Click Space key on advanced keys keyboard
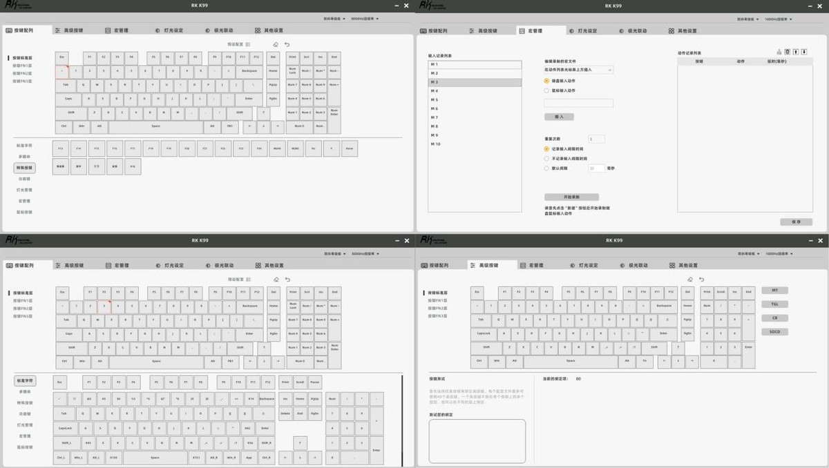The image size is (829, 468). [571, 361]
